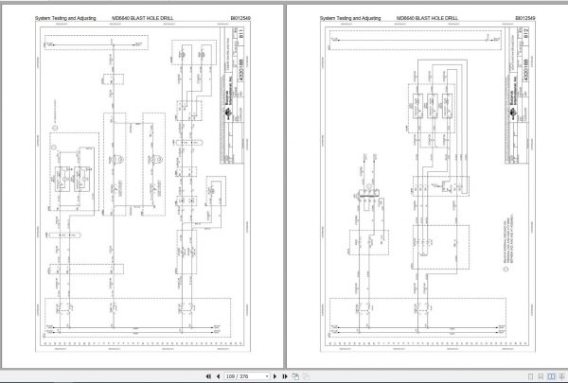This screenshot has height=383, width=568.
Task: Click document number BI012549 on left page
Action: 240,18
